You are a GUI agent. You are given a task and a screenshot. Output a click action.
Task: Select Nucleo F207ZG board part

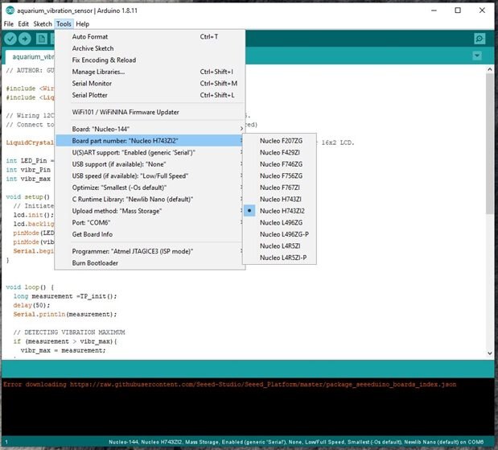tap(281, 140)
